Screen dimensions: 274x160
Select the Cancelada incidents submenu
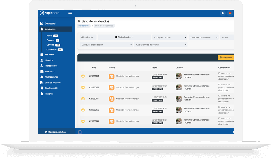[51, 50]
